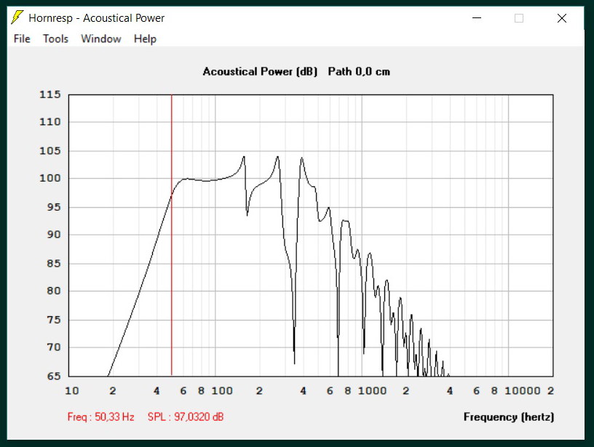594x447 pixels.
Task: Click the 'Frequency (hertz)' axis label
Action: pos(509,416)
